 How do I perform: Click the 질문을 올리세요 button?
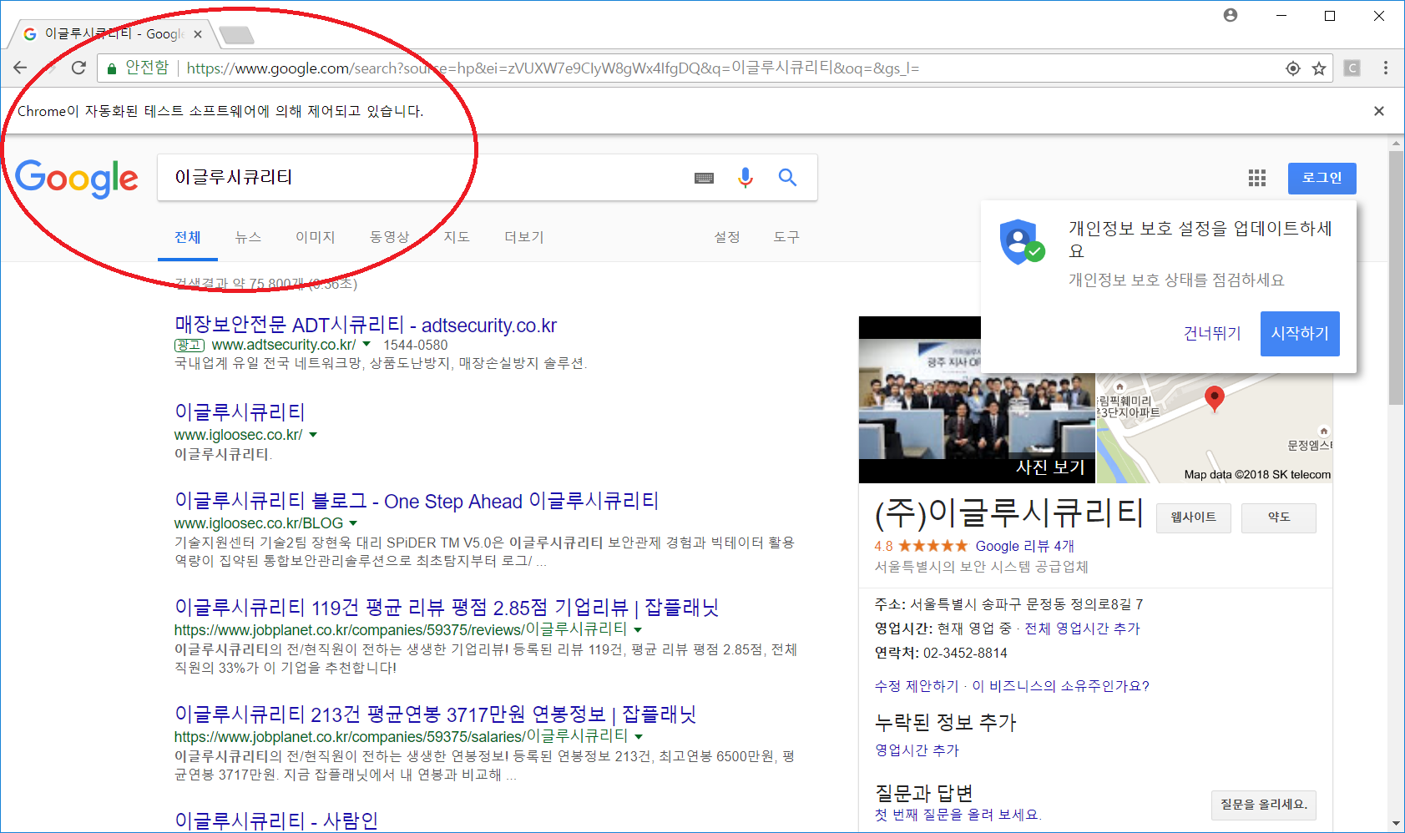click(1264, 805)
